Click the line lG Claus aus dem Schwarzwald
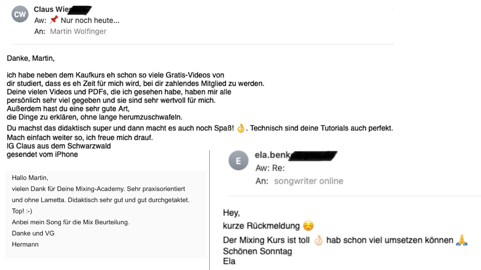 point(59,146)
